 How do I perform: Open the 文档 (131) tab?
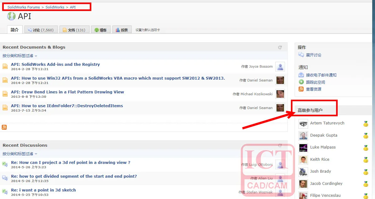point(74,30)
